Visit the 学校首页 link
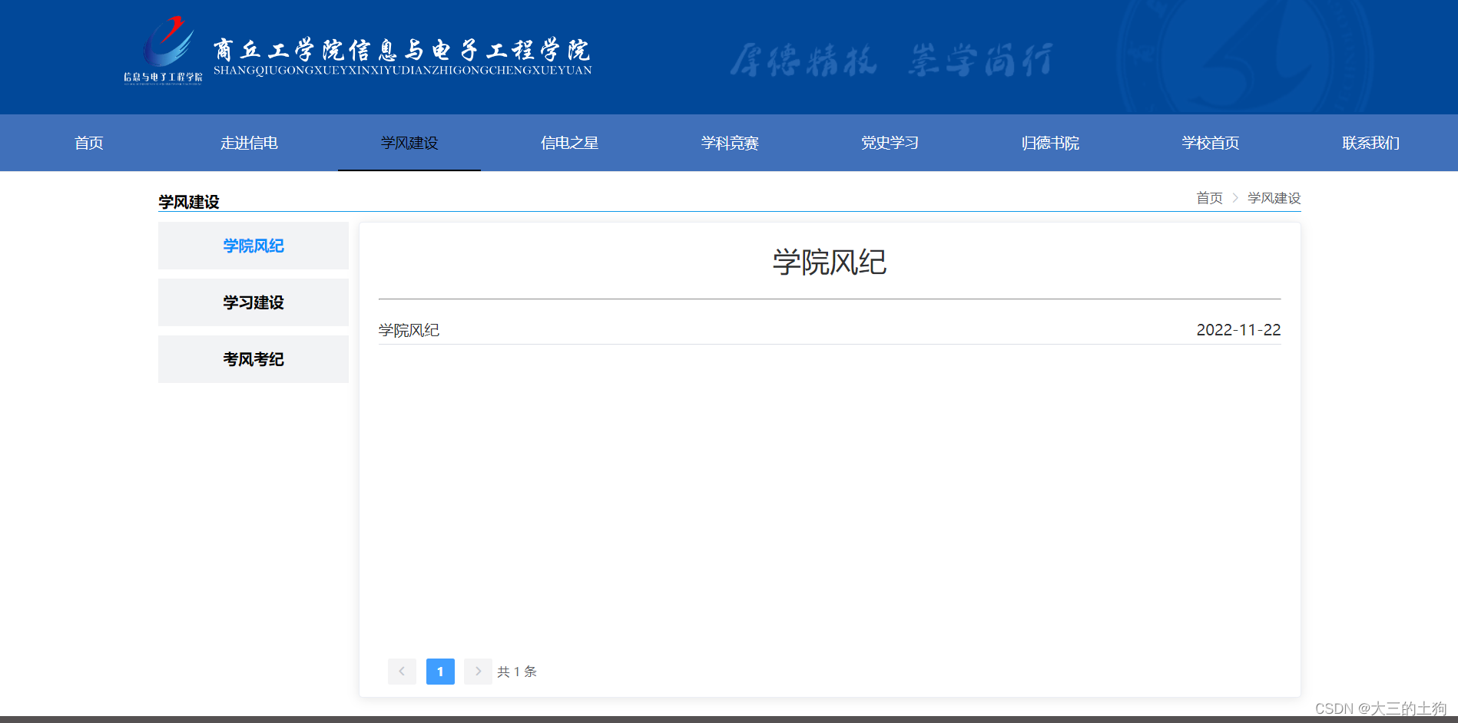The height and width of the screenshot is (723, 1458). [x=1209, y=143]
